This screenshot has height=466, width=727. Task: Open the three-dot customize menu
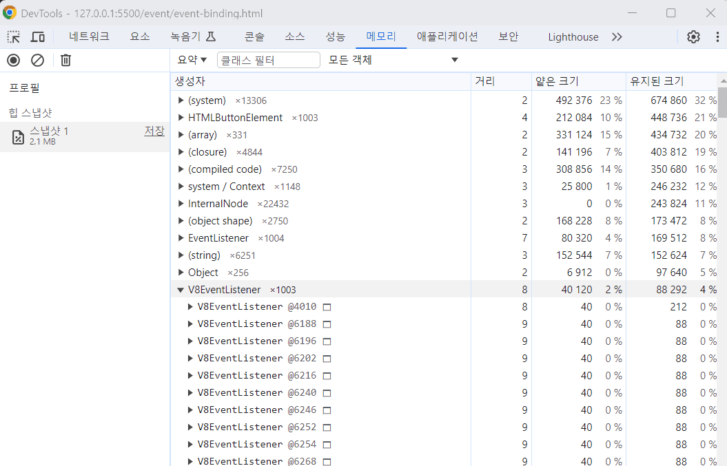[717, 36]
